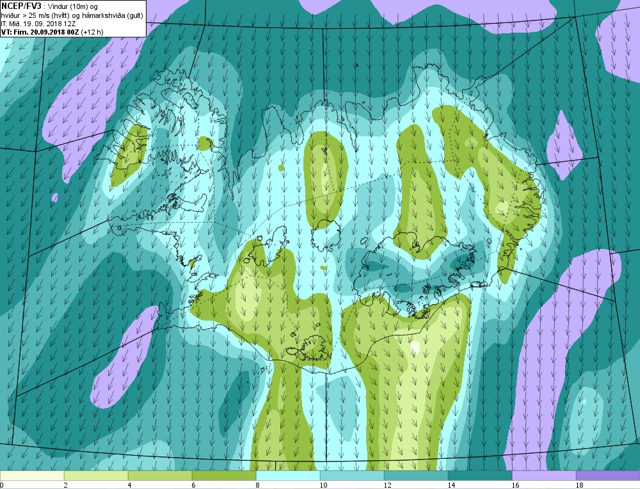This screenshot has height=489, width=640.
Task: Click the 18+ m/s purple legend swatch
Action: coord(608,476)
